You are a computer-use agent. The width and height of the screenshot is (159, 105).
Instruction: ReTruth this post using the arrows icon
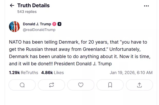tap(51, 85)
